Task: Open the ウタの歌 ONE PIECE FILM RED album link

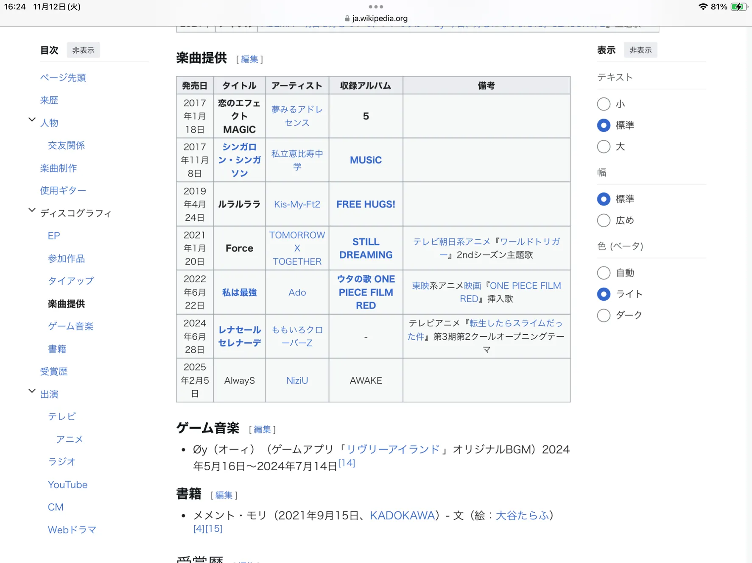Action: (x=366, y=292)
